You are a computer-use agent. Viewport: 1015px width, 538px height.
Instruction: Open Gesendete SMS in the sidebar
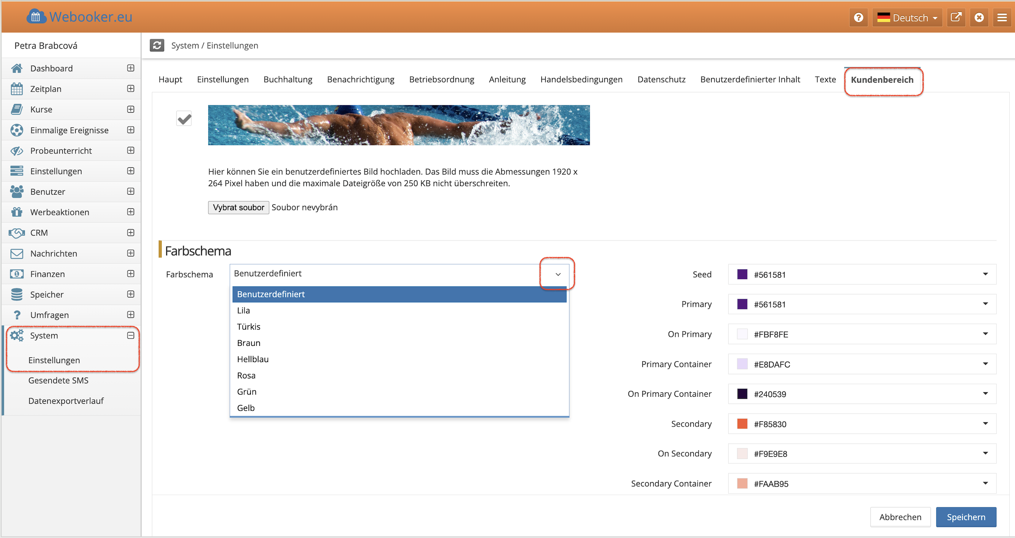[x=58, y=381]
